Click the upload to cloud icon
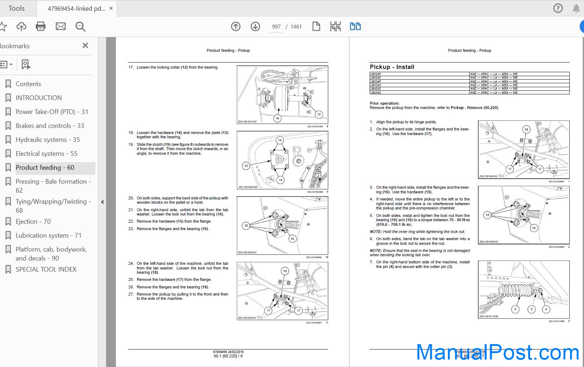 [21, 26]
